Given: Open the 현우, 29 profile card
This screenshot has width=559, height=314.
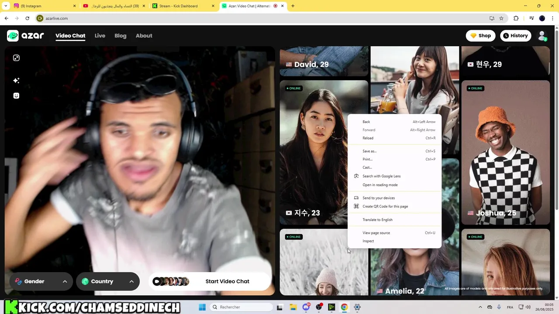Looking at the screenshot, I should (505, 61).
